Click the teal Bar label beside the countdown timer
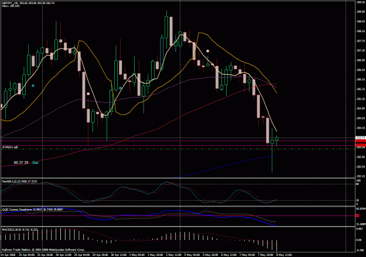 click(35, 163)
